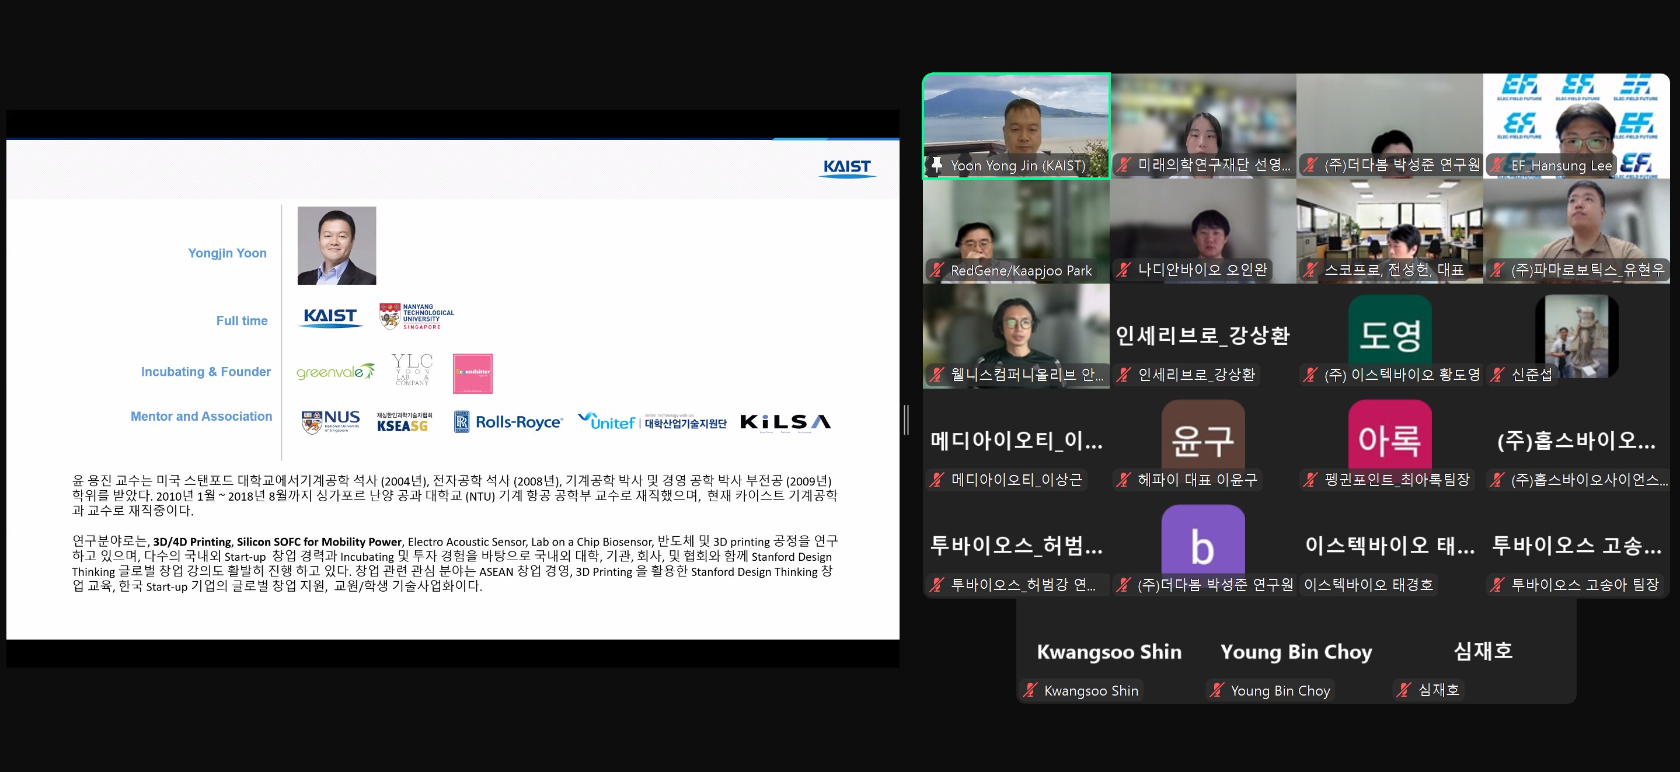Click muted mic icon next to 심재호 label
Image resolution: width=1680 pixels, height=772 pixels.
pos(1403,689)
